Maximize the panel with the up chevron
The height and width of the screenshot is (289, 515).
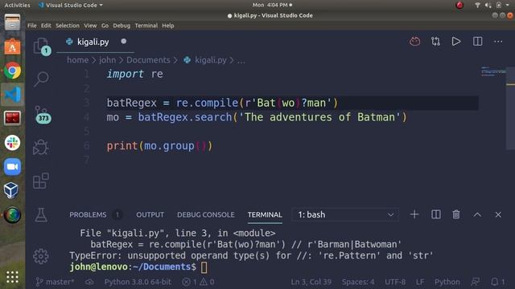(477, 215)
